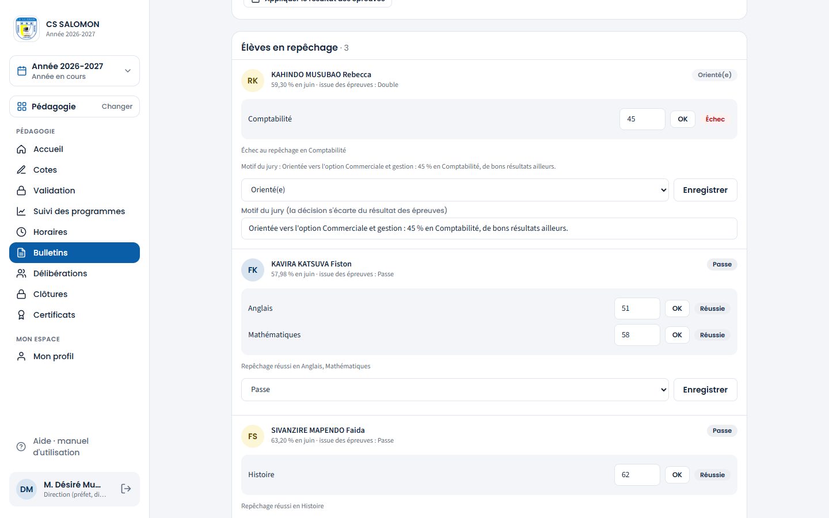Click the DM user avatar

tap(26, 489)
